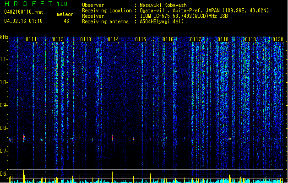
Task: Select the 0.8 kHz frequency label
Action: coord(4,128)
